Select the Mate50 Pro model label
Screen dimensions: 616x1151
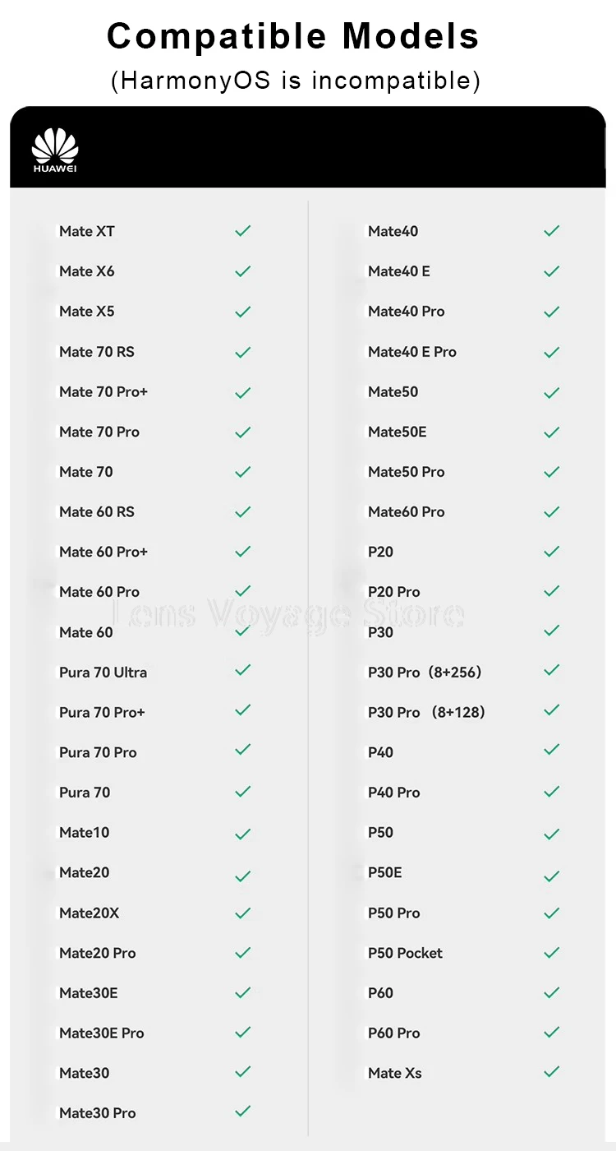(406, 472)
